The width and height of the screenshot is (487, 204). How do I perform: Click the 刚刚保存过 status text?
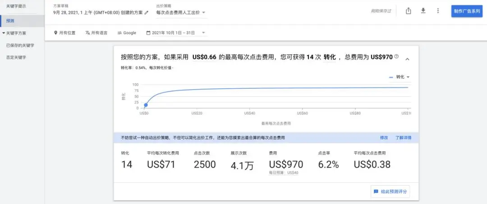tap(381, 11)
